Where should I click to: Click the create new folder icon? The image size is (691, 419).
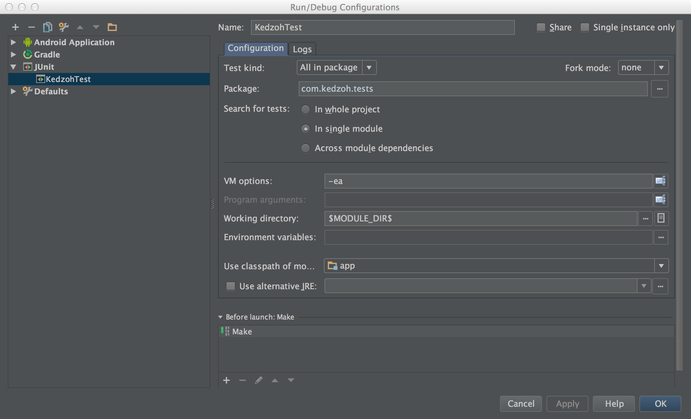pyautogui.click(x=112, y=27)
